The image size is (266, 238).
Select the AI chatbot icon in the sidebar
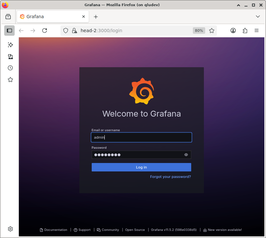pos(10,45)
